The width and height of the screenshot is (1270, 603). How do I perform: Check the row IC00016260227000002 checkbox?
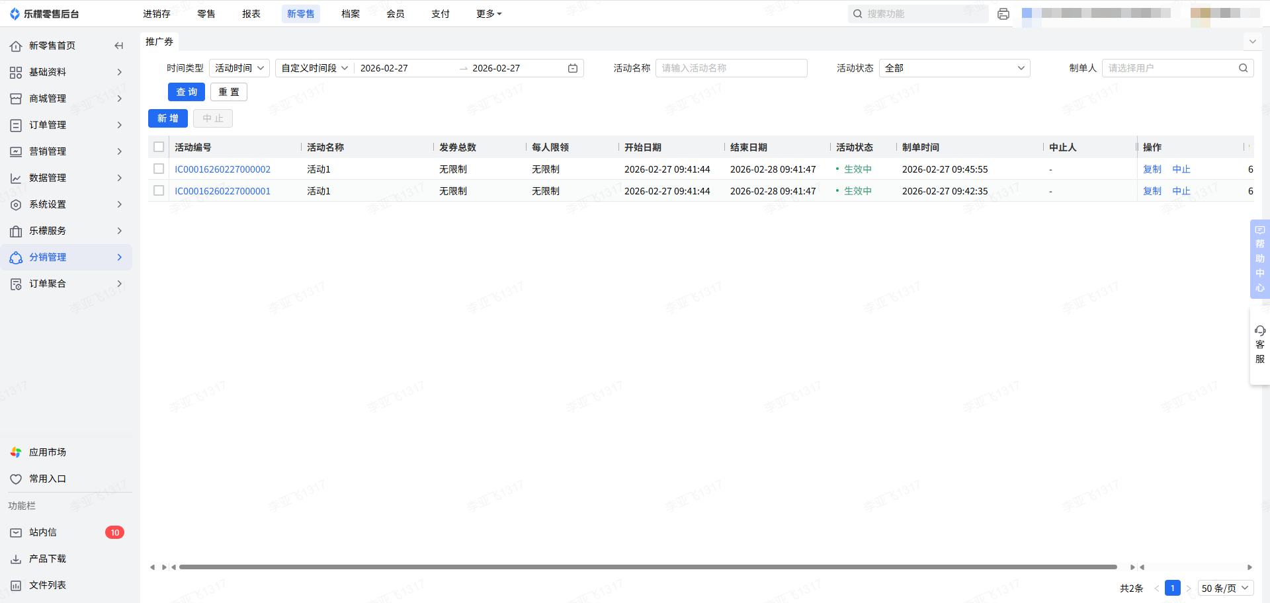[x=159, y=169]
